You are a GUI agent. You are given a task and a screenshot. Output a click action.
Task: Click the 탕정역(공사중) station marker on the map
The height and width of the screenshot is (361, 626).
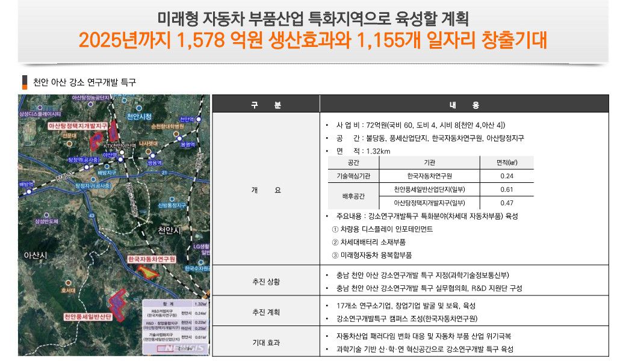[87, 167]
